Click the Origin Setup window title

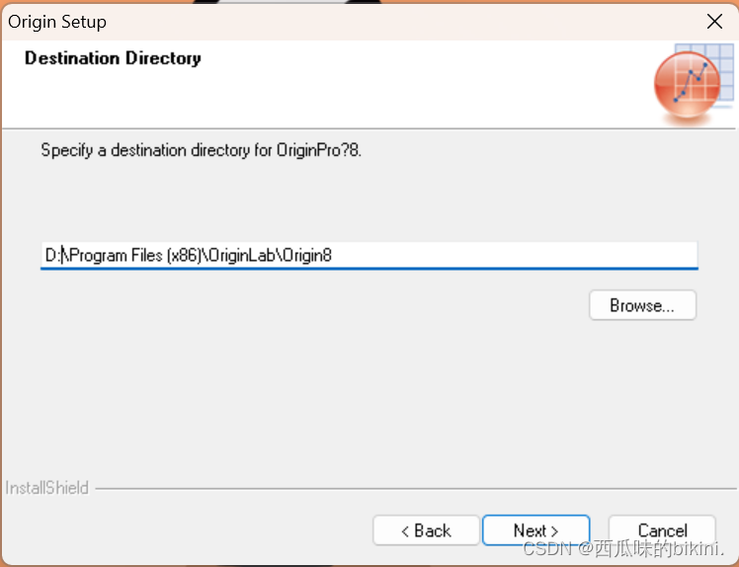pos(57,22)
